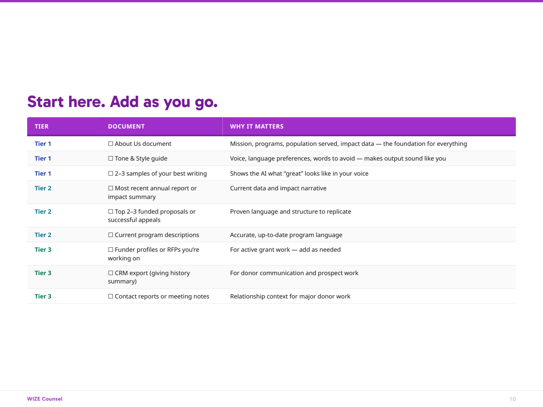Select the DOCUMENT column header
The width and height of the screenshot is (543, 407).
[126, 126]
